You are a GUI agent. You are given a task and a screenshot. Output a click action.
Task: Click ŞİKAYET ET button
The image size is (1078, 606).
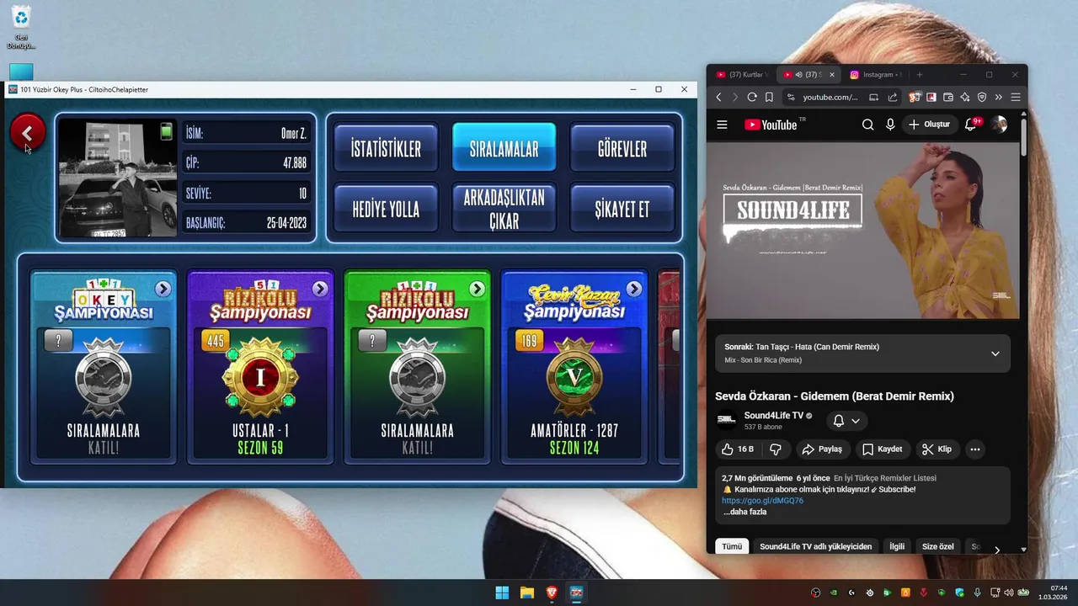point(622,209)
